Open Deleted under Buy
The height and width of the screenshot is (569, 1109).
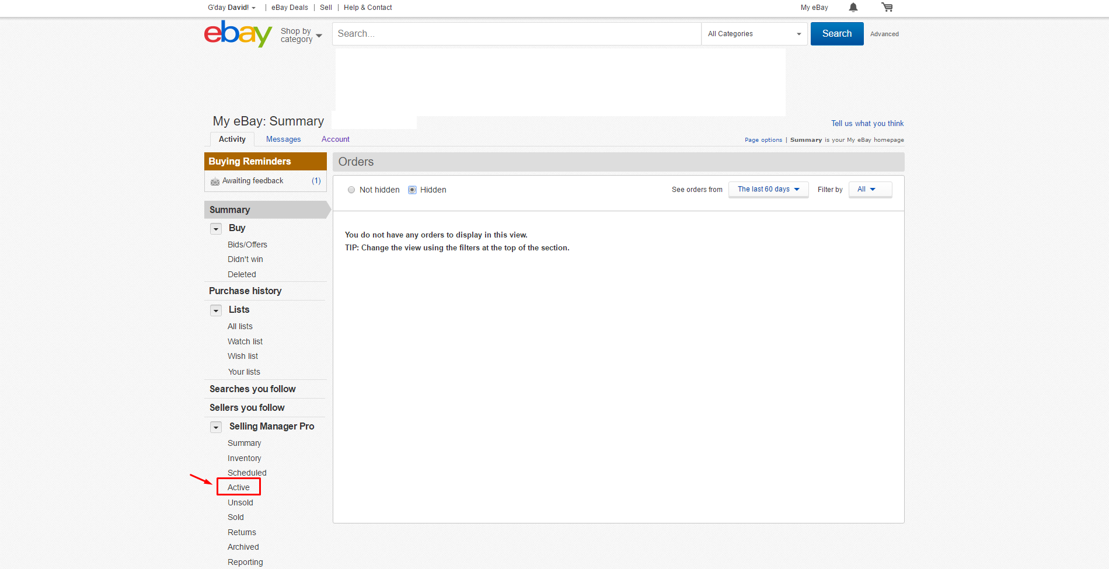(x=242, y=274)
